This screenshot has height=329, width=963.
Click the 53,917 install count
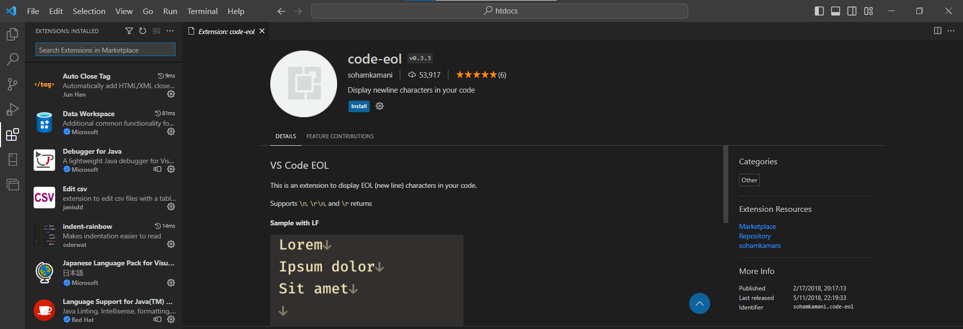(x=424, y=75)
